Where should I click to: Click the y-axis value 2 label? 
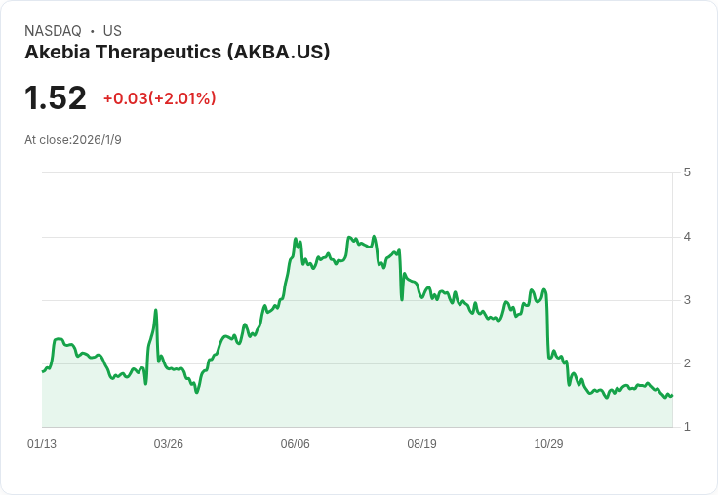coord(687,363)
